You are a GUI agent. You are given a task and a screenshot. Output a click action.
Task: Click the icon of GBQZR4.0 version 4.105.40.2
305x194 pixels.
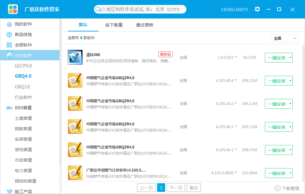(75, 127)
